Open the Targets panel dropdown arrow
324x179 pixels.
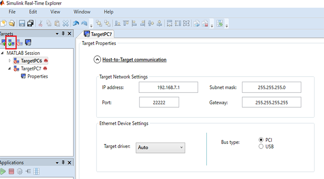(x=57, y=34)
